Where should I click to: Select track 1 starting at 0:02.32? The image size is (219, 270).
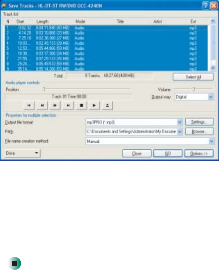pos(106,28)
